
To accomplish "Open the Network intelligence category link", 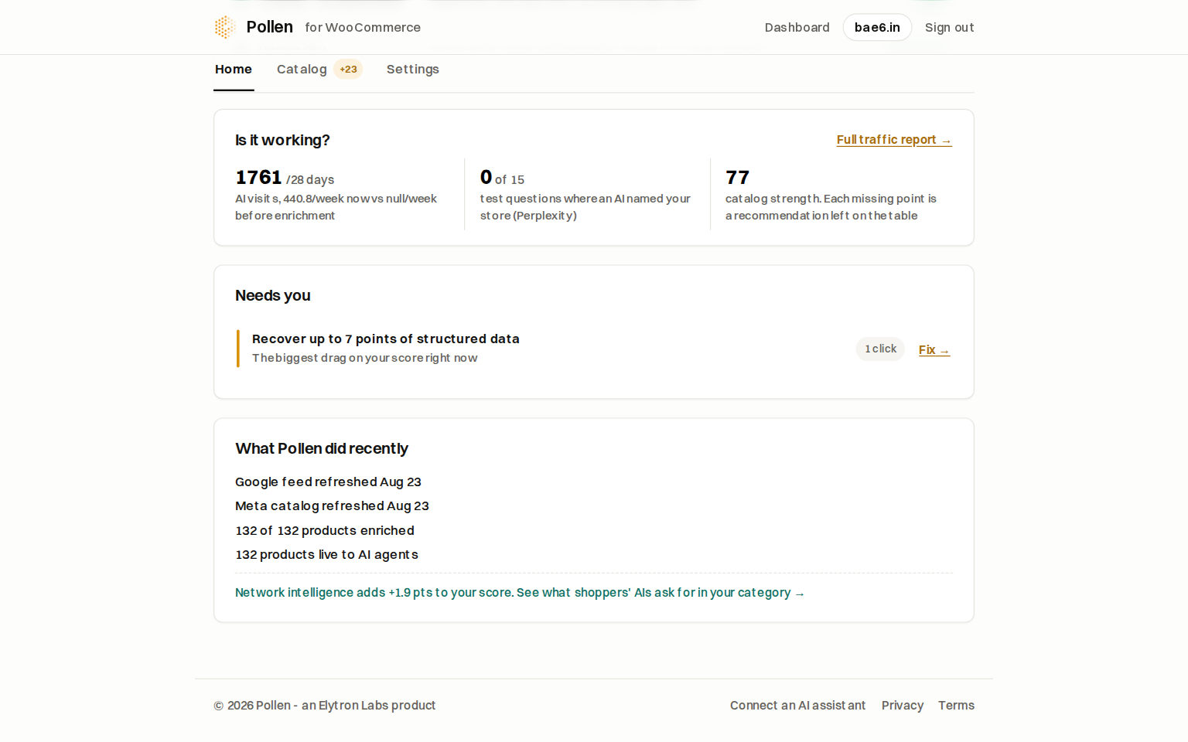I will click(x=520, y=592).
